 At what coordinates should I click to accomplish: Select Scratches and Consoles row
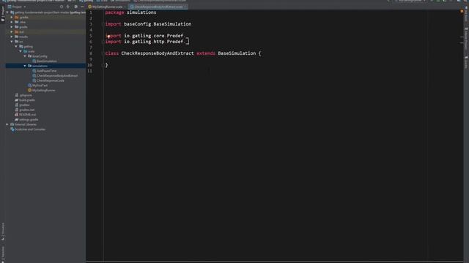[x=45, y=129]
